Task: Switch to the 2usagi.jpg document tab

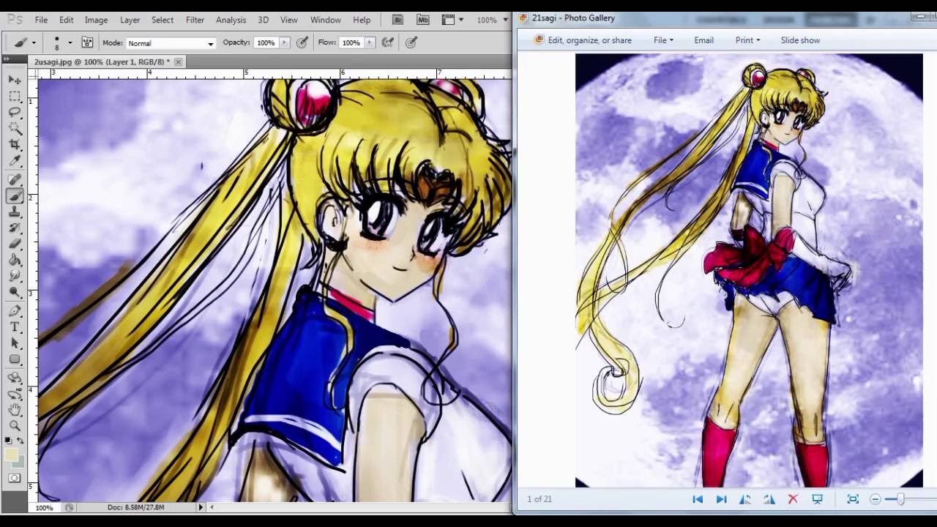Action: coord(101,62)
